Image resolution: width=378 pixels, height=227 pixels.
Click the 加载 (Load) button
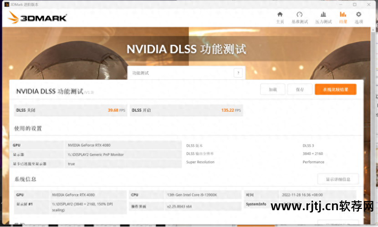point(273,89)
